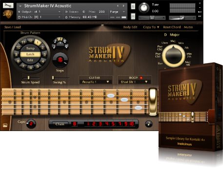Open the Mutes menu
Viewport: 223px width, 177px height.
click(x=188, y=27)
